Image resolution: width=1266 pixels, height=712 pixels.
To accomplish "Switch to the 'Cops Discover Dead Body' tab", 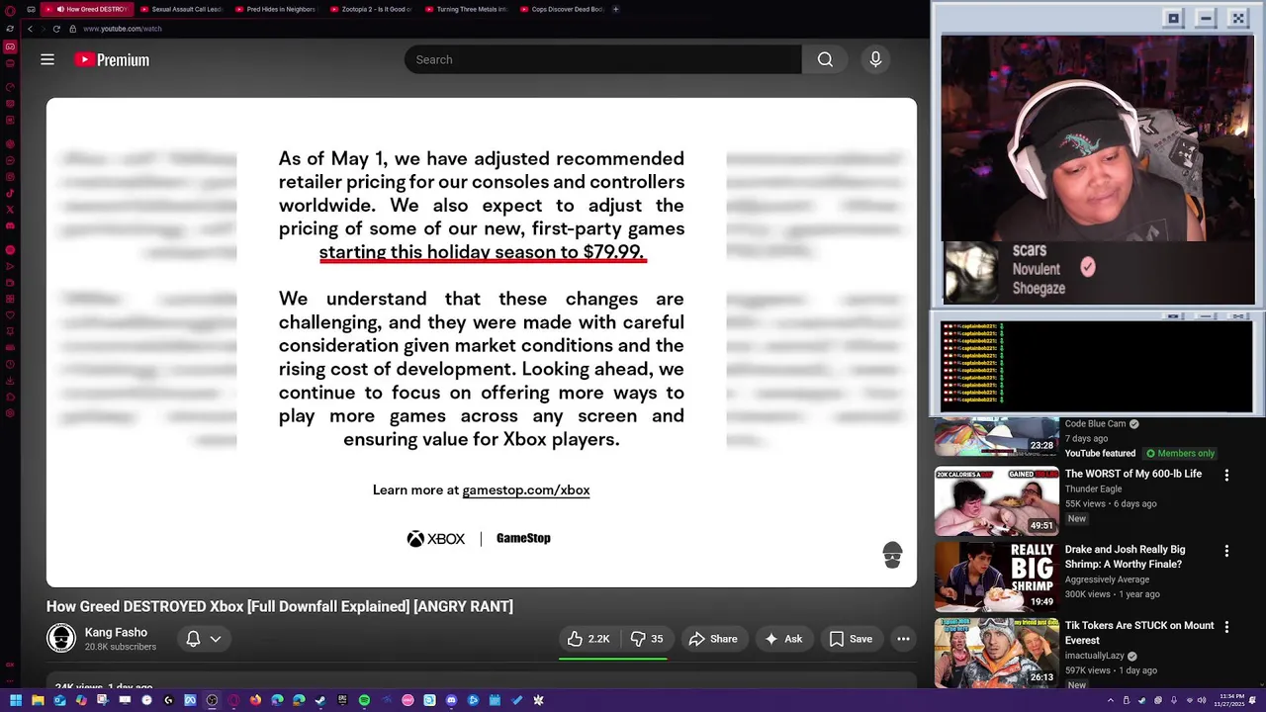I will [x=561, y=9].
